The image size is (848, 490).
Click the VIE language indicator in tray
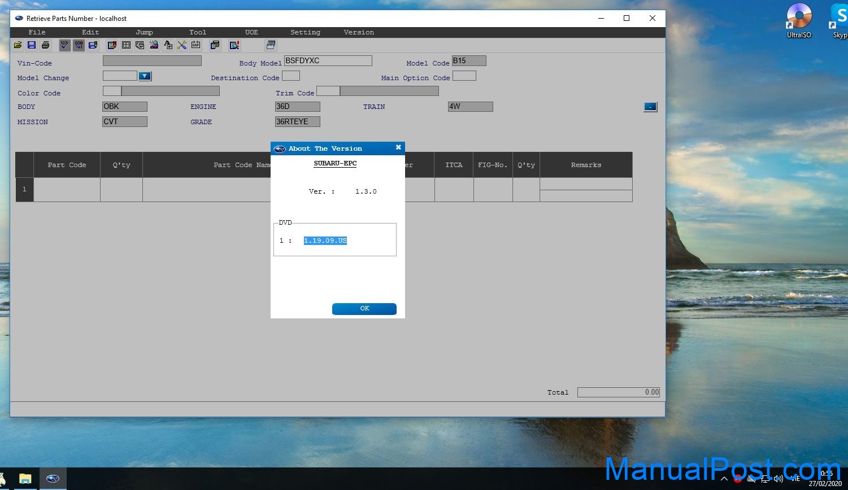point(795,479)
